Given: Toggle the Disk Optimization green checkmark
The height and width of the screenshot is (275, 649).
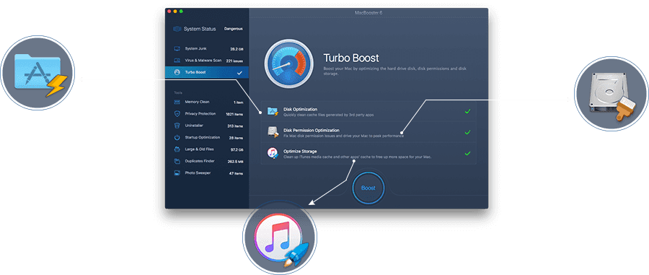Looking at the screenshot, I should (467, 111).
